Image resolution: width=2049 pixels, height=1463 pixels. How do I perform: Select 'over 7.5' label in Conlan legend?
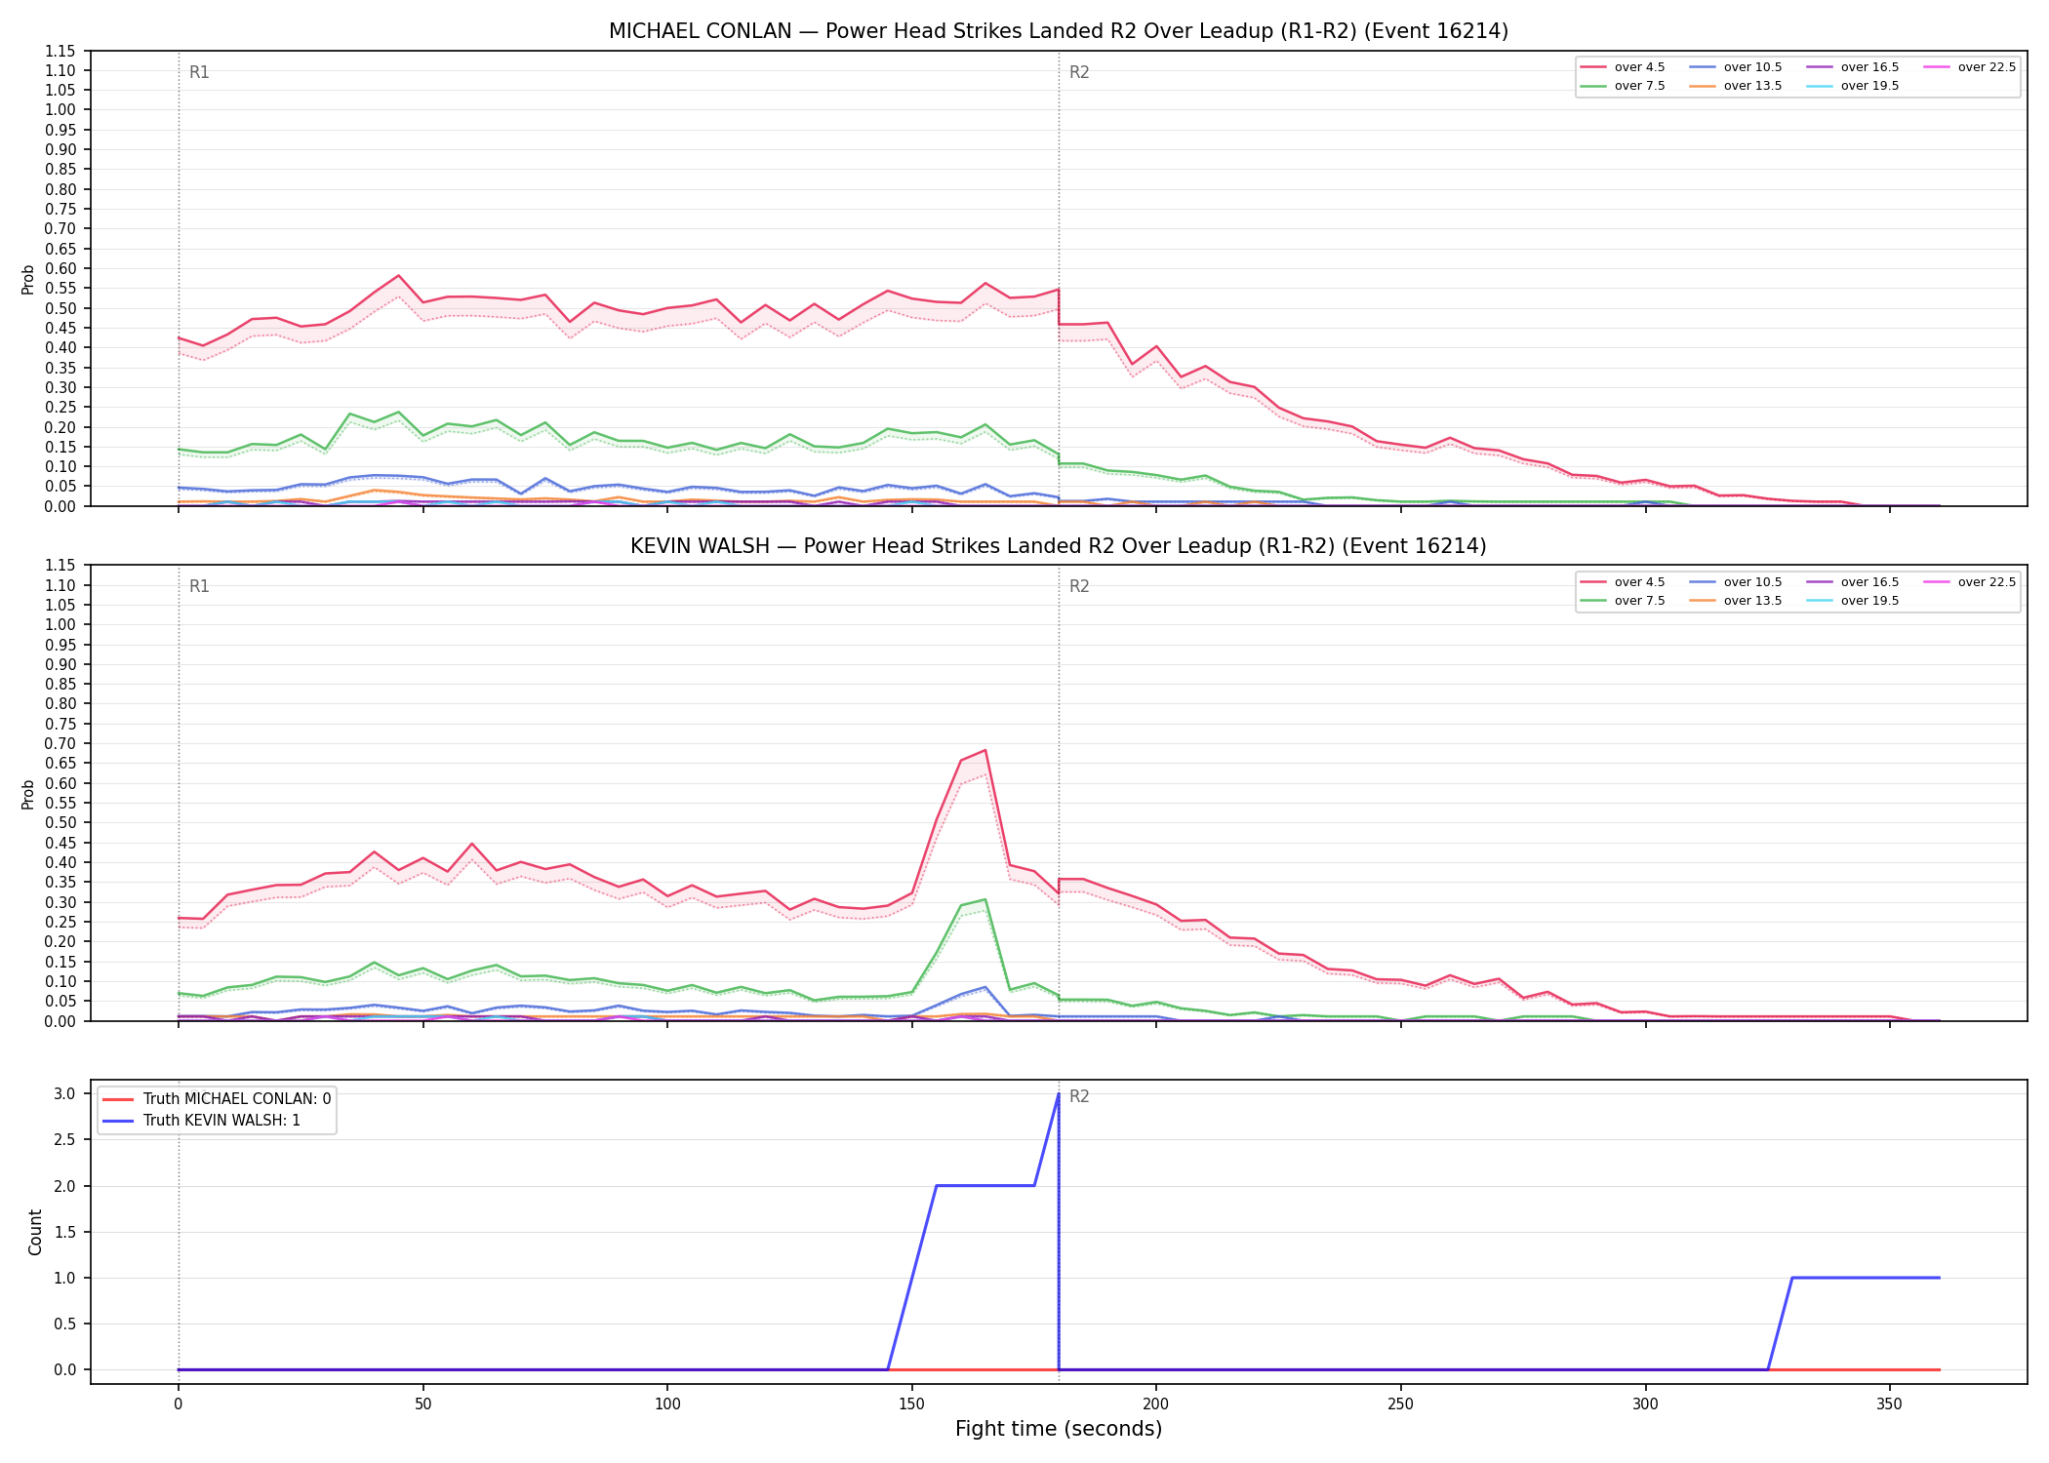pyautogui.click(x=1639, y=86)
